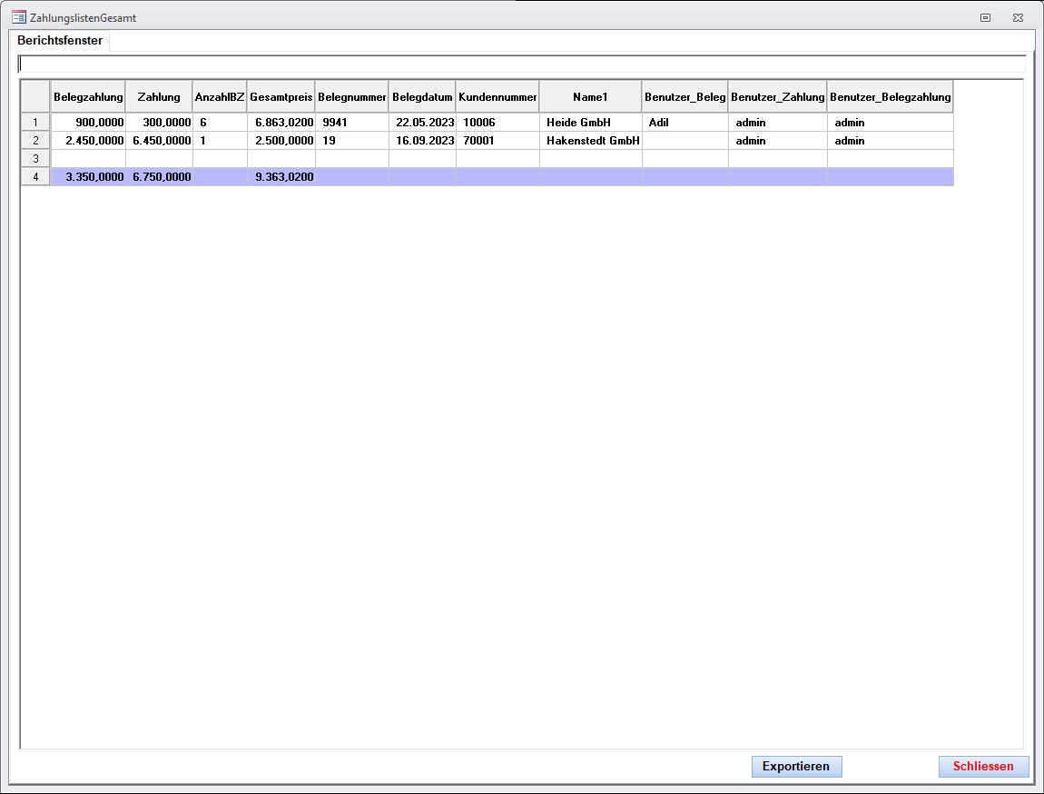The image size is (1044, 794).
Task: Select the Kundennummer column header
Action: 497,97
